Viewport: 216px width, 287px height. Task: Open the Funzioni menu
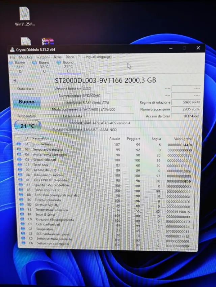click(43, 57)
